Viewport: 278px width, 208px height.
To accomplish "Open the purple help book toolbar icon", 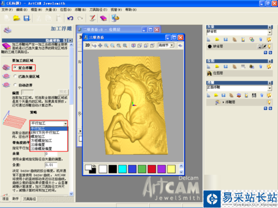I will [103, 18].
